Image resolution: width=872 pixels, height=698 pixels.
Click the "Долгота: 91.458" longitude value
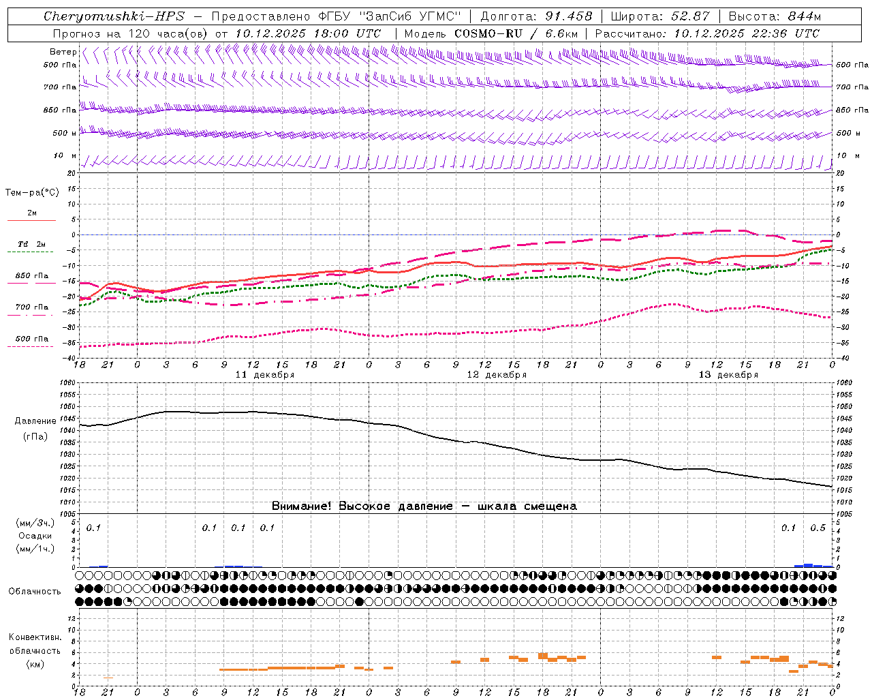pyautogui.click(x=536, y=16)
